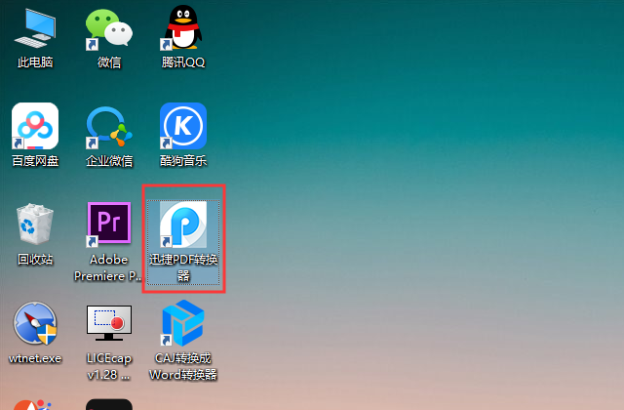Click the "CAJ转换成Word转换器" label text

click(183, 367)
